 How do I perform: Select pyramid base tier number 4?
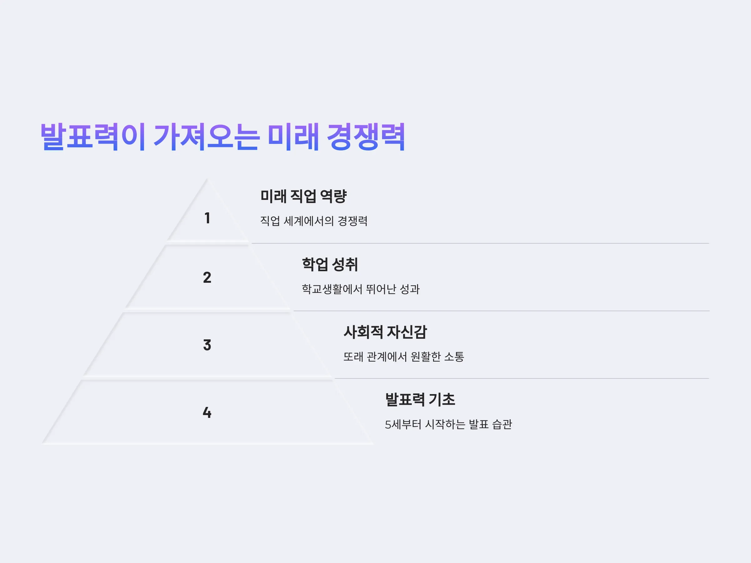(x=207, y=412)
